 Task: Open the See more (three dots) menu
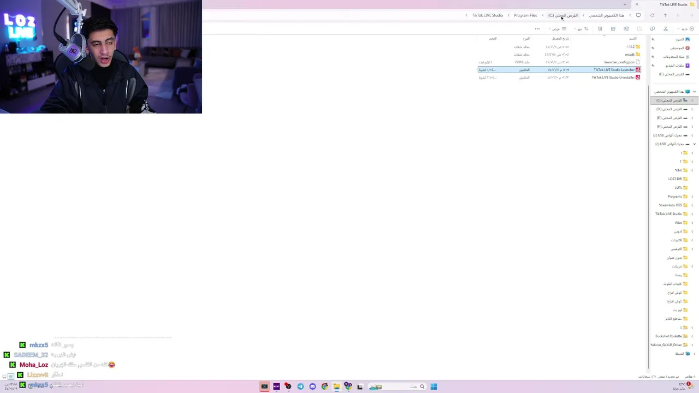coord(537,29)
